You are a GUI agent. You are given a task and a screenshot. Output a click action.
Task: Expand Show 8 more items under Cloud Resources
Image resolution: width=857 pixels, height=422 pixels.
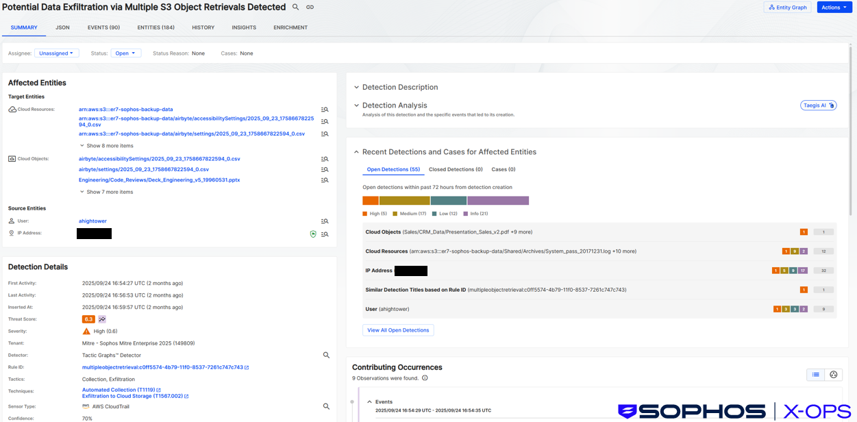[x=110, y=145]
